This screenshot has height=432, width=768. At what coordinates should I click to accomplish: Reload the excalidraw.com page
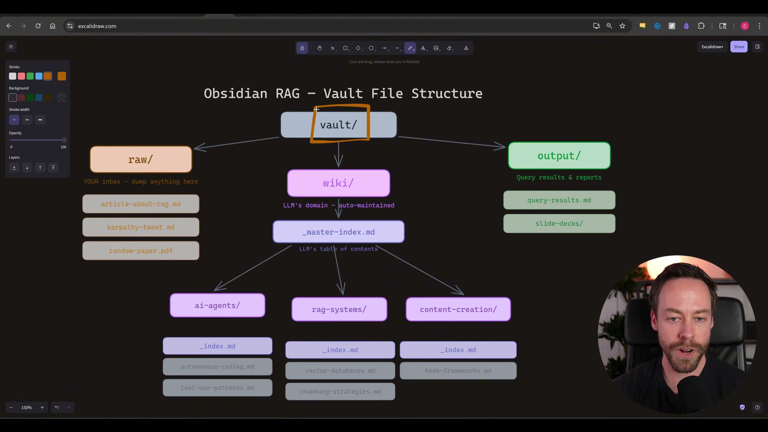coord(38,26)
